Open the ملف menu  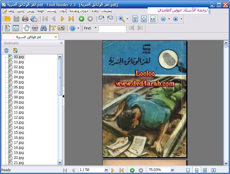pos(11,11)
